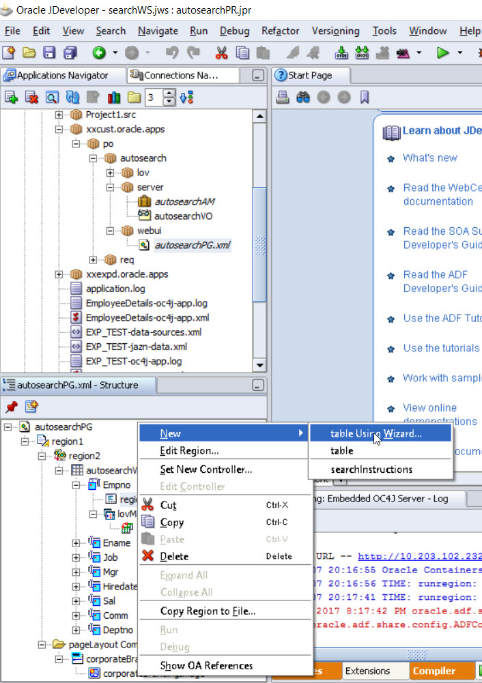Select autosearchVO in the navigator tree
The width and height of the screenshot is (482, 683).
[x=183, y=216]
